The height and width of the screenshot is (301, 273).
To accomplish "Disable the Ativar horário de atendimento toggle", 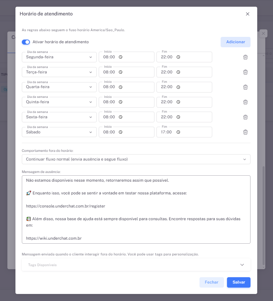I will click(26, 42).
